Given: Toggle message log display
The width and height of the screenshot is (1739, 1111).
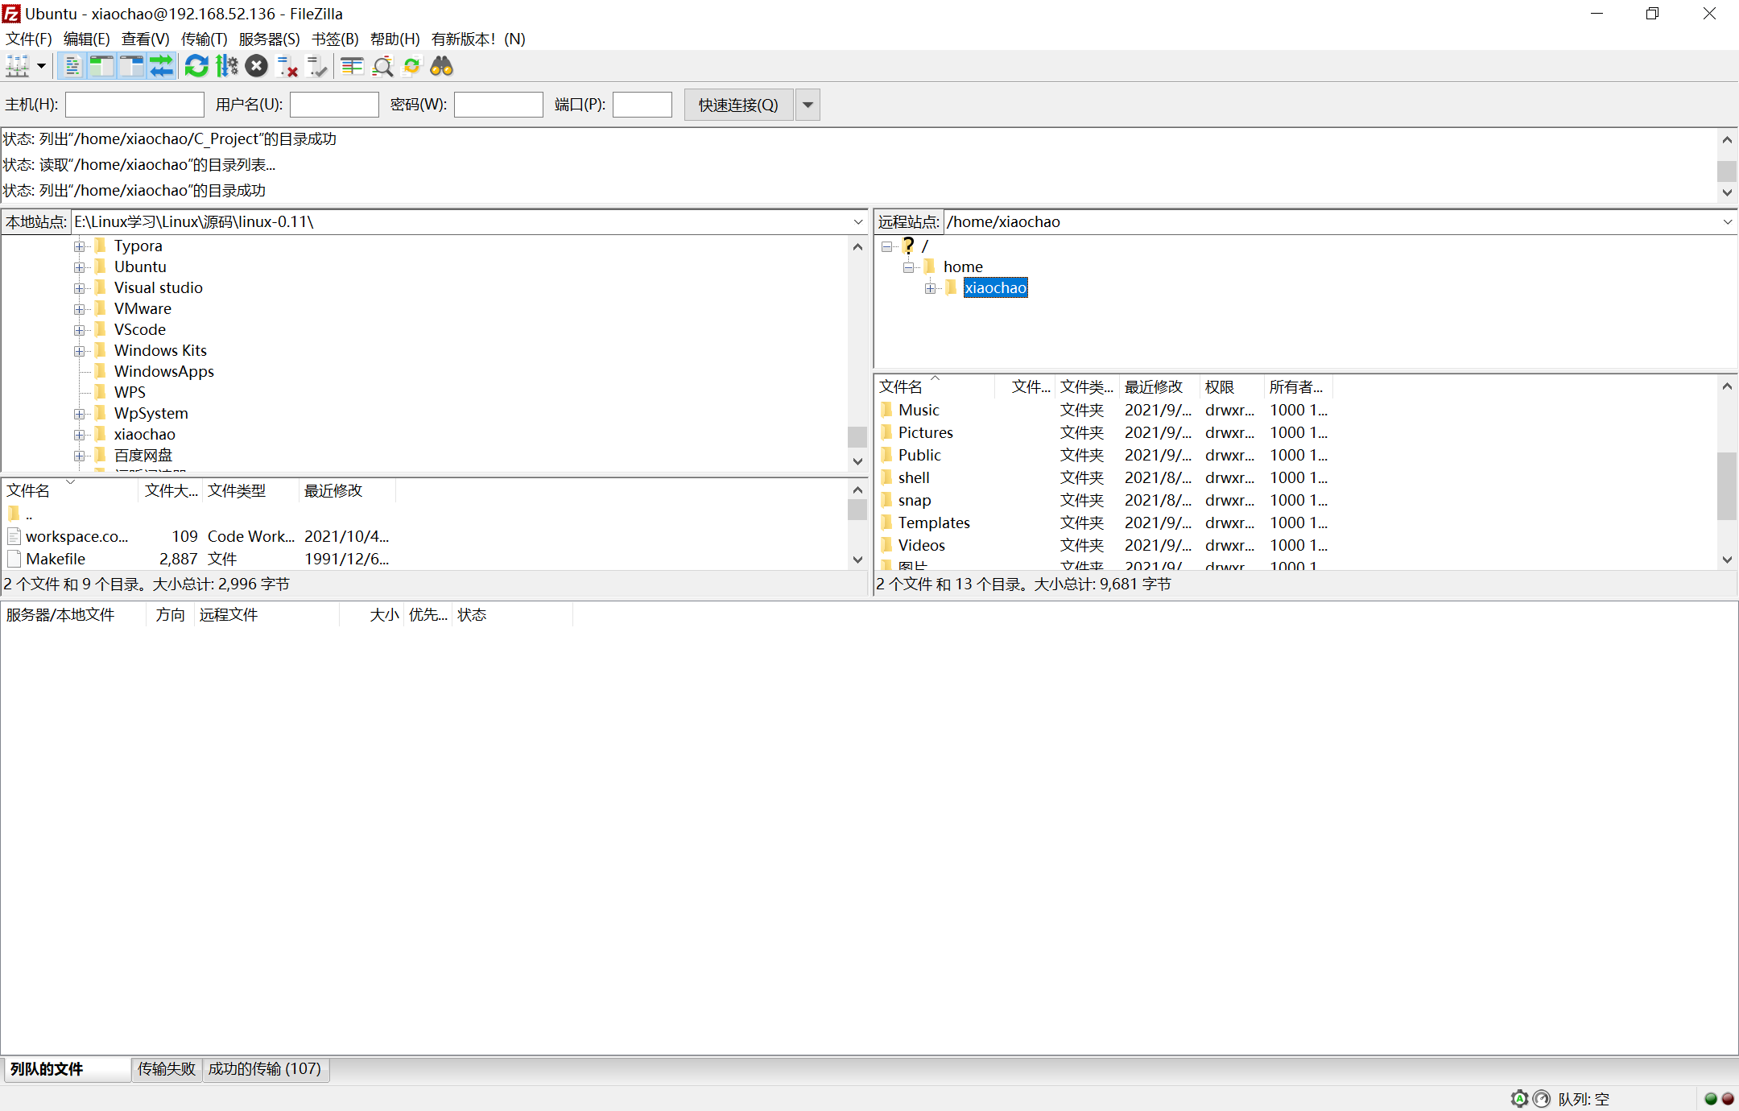Looking at the screenshot, I should click(x=72, y=66).
